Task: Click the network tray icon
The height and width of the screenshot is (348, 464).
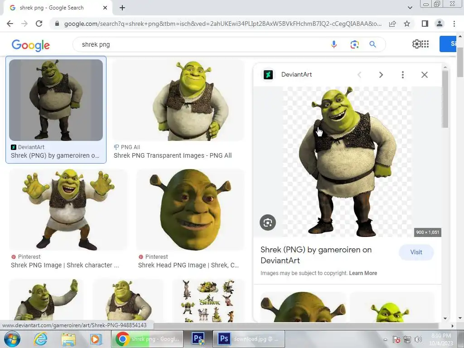Action: click(407, 339)
